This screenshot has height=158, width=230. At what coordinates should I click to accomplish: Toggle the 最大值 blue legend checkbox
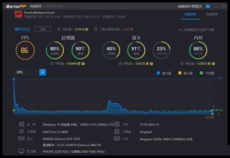pyautogui.click(x=158, y=73)
